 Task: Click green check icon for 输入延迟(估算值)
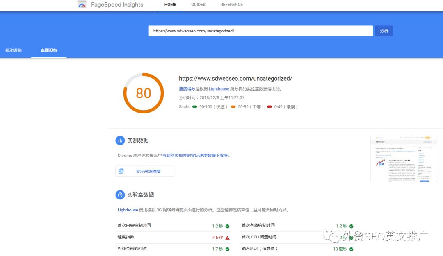(351, 249)
